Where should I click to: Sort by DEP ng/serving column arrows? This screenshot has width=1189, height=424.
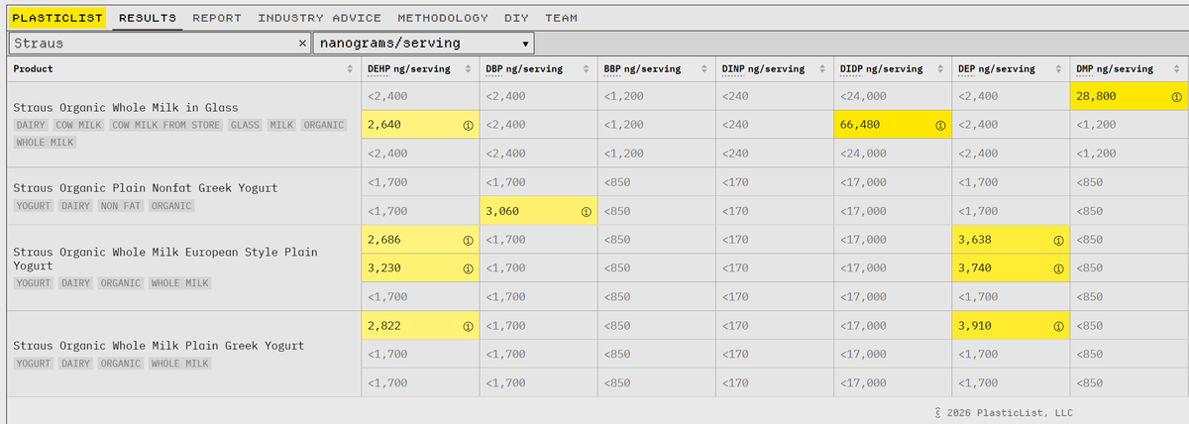pyautogui.click(x=1058, y=69)
